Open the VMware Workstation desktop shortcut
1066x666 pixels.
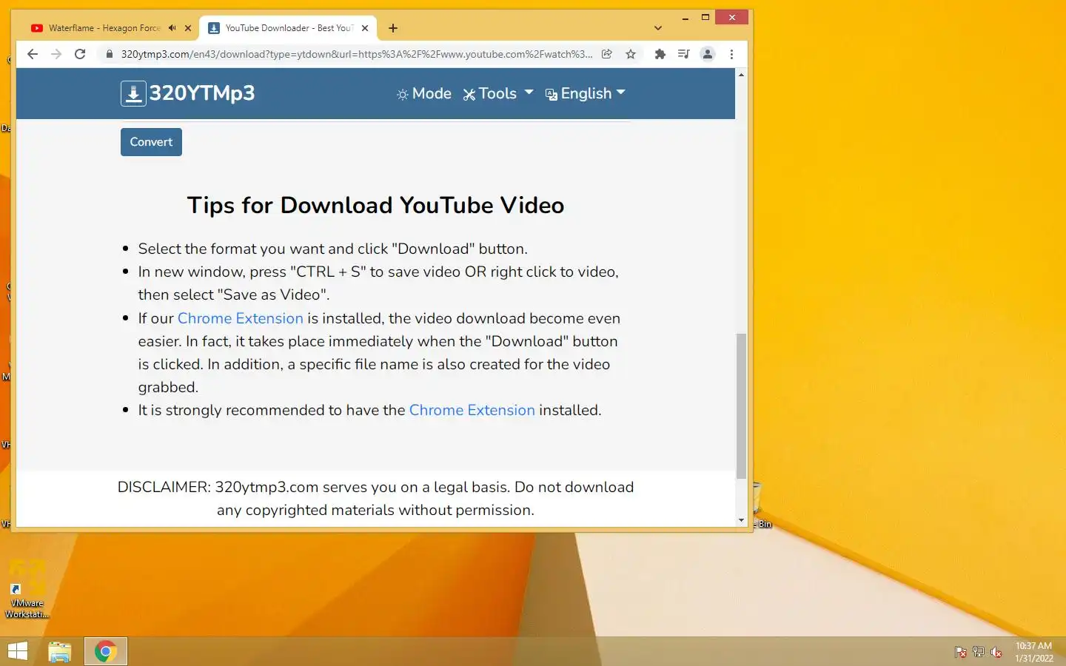[x=27, y=590]
